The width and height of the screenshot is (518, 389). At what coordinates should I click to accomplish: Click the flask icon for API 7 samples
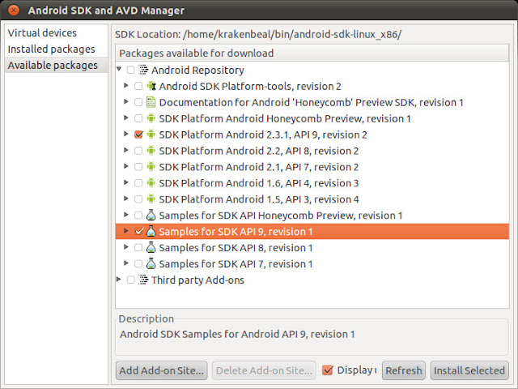(x=151, y=263)
